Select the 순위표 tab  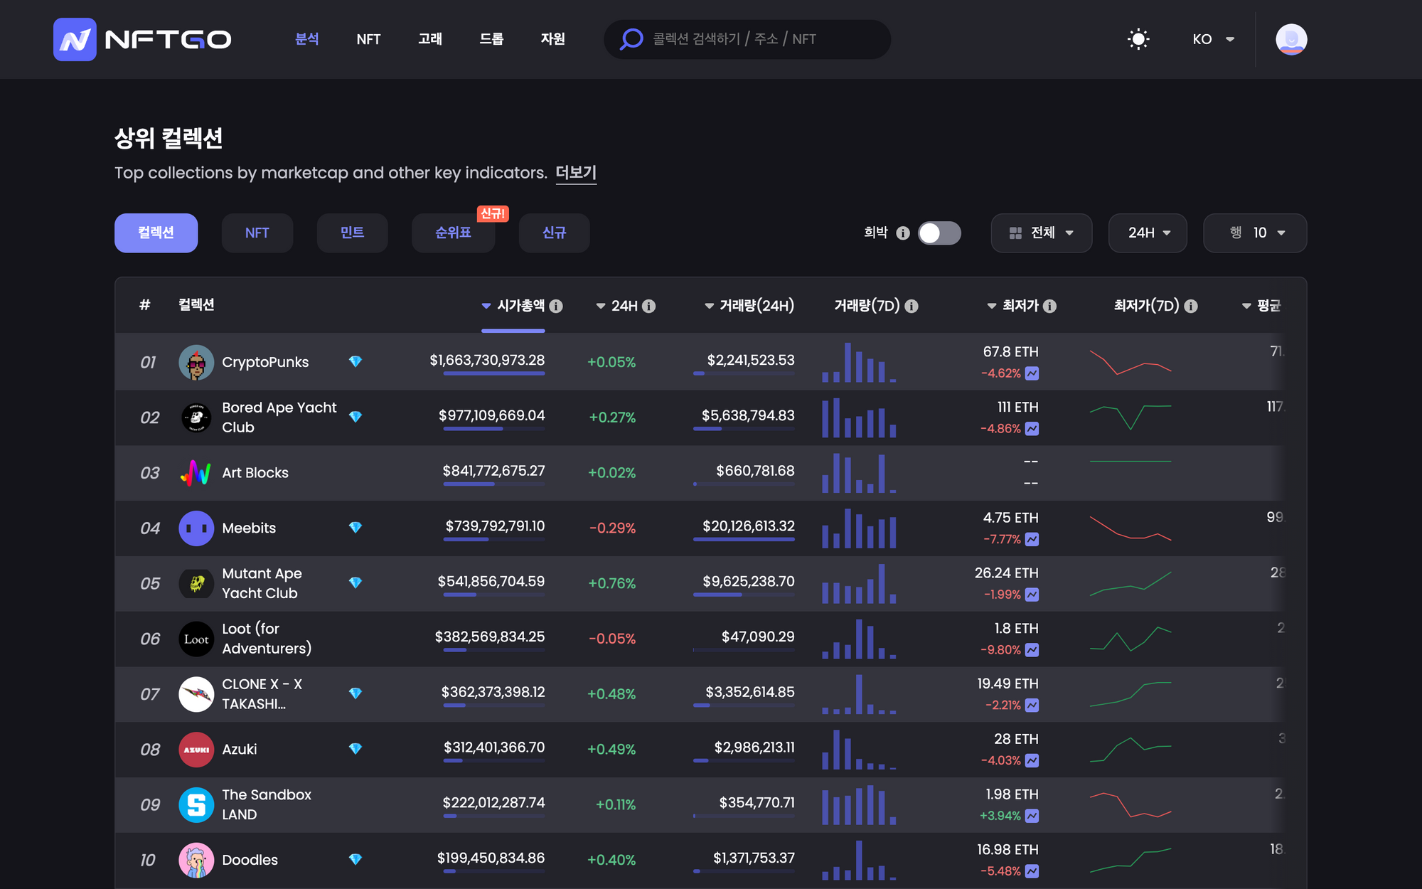pyautogui.click(x=453, y=233)
